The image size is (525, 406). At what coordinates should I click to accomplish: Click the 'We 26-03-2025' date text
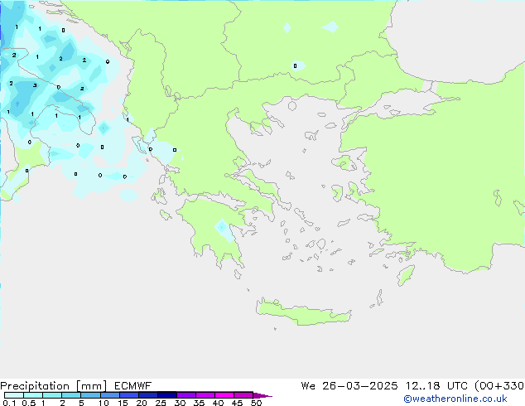(x=349, y=386)
